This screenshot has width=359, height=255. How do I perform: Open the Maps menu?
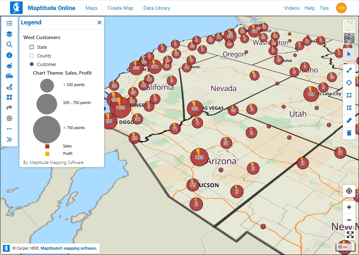[x=92, y=8]
